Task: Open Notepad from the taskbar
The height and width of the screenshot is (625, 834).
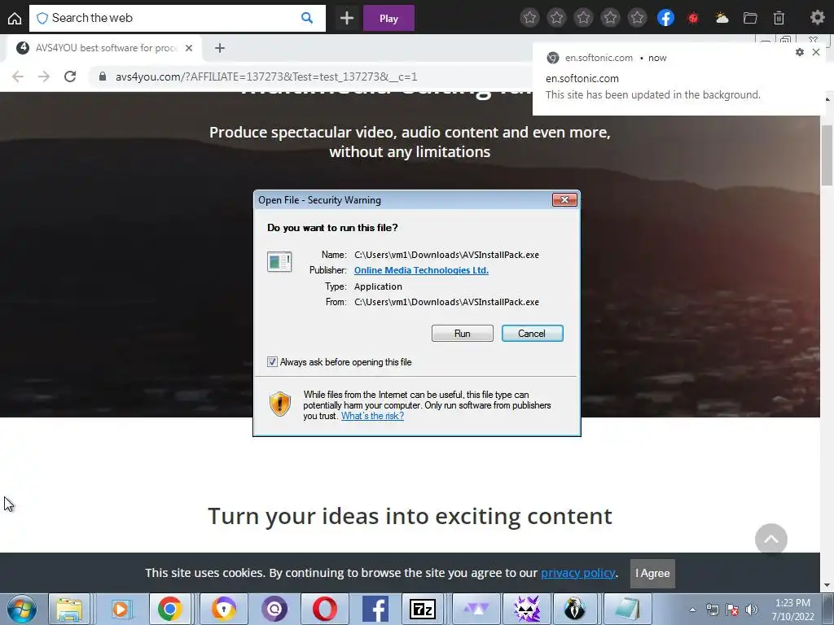Action: 627,609
